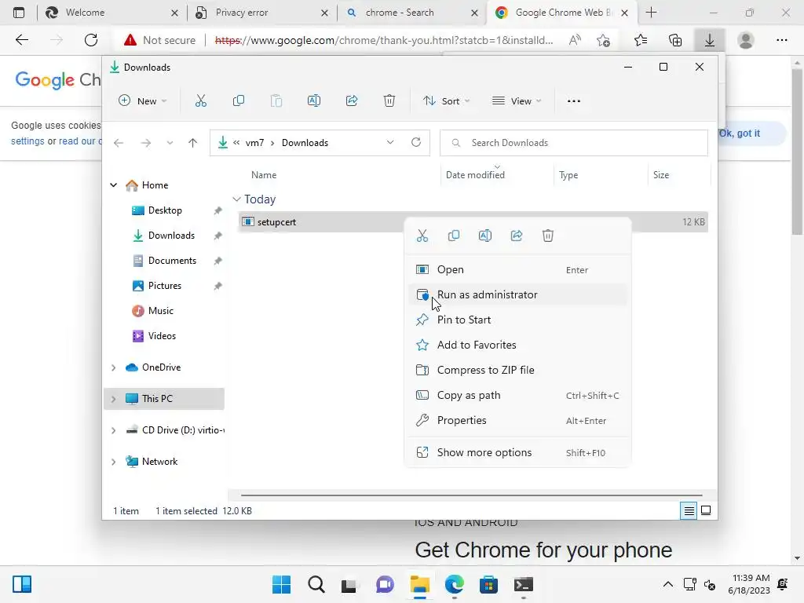Expand the This PC tree node
The height and width of the screenshot is (603, 804).
coord(113,399)
